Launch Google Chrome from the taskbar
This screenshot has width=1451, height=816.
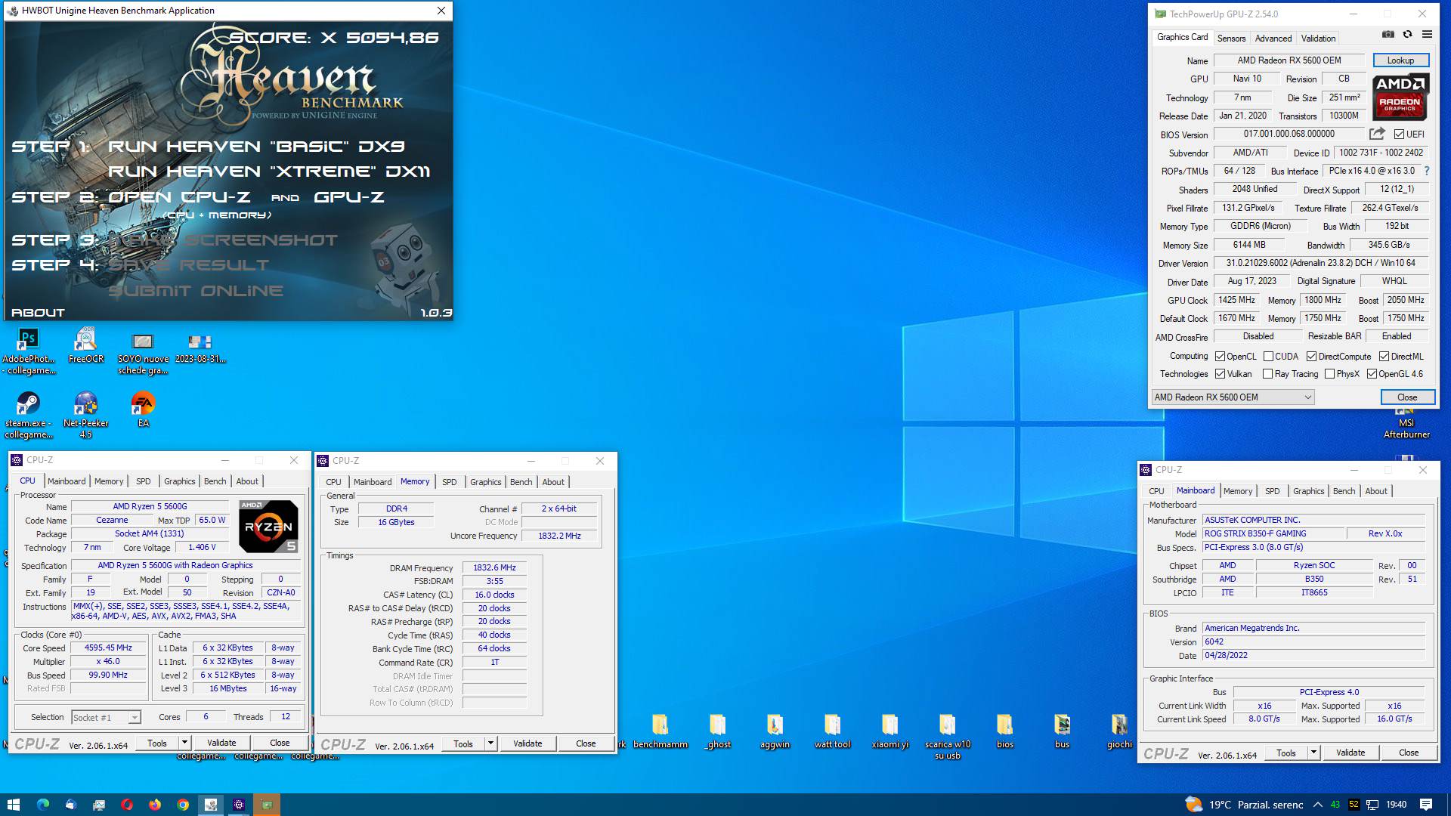pos(183,805)
